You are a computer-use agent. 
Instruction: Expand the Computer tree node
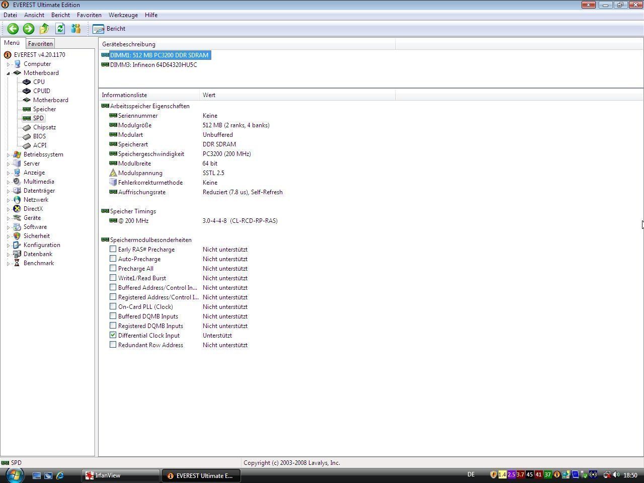8,64
